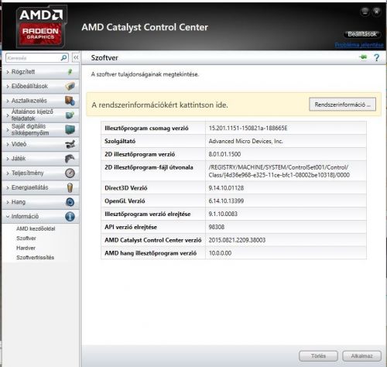Viewport: 387px width, 367px height.
Task: Click the green pin icon beside Rögzített
Action: [x=70, y=72]
